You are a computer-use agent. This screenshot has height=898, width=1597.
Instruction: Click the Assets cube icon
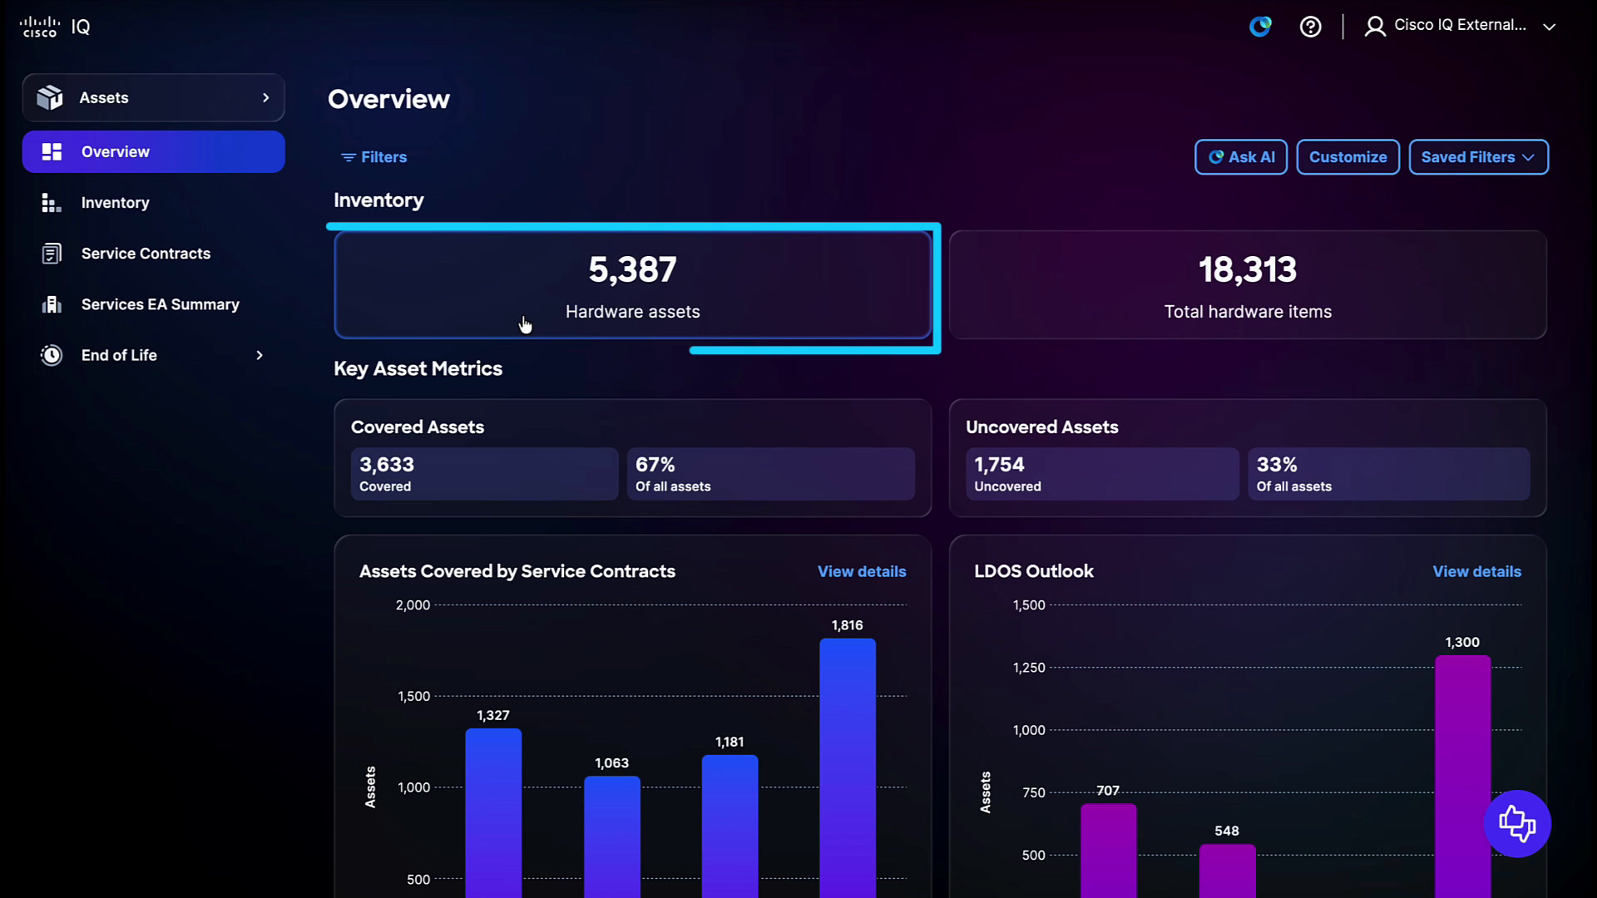point(50,97)
